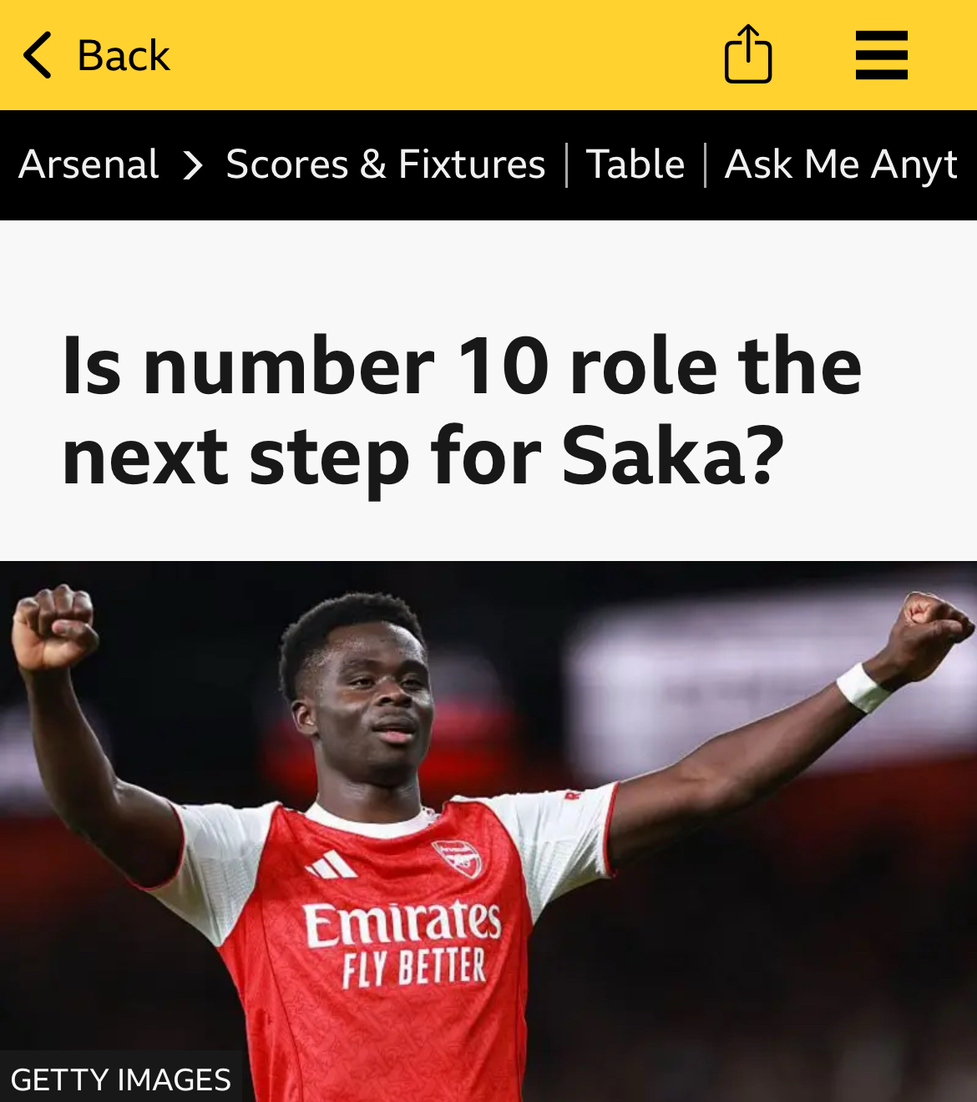Click the Arsenal crest on the shirt
The width and height of the screenshot is (977, 1102).
click(x=458, y=858)
